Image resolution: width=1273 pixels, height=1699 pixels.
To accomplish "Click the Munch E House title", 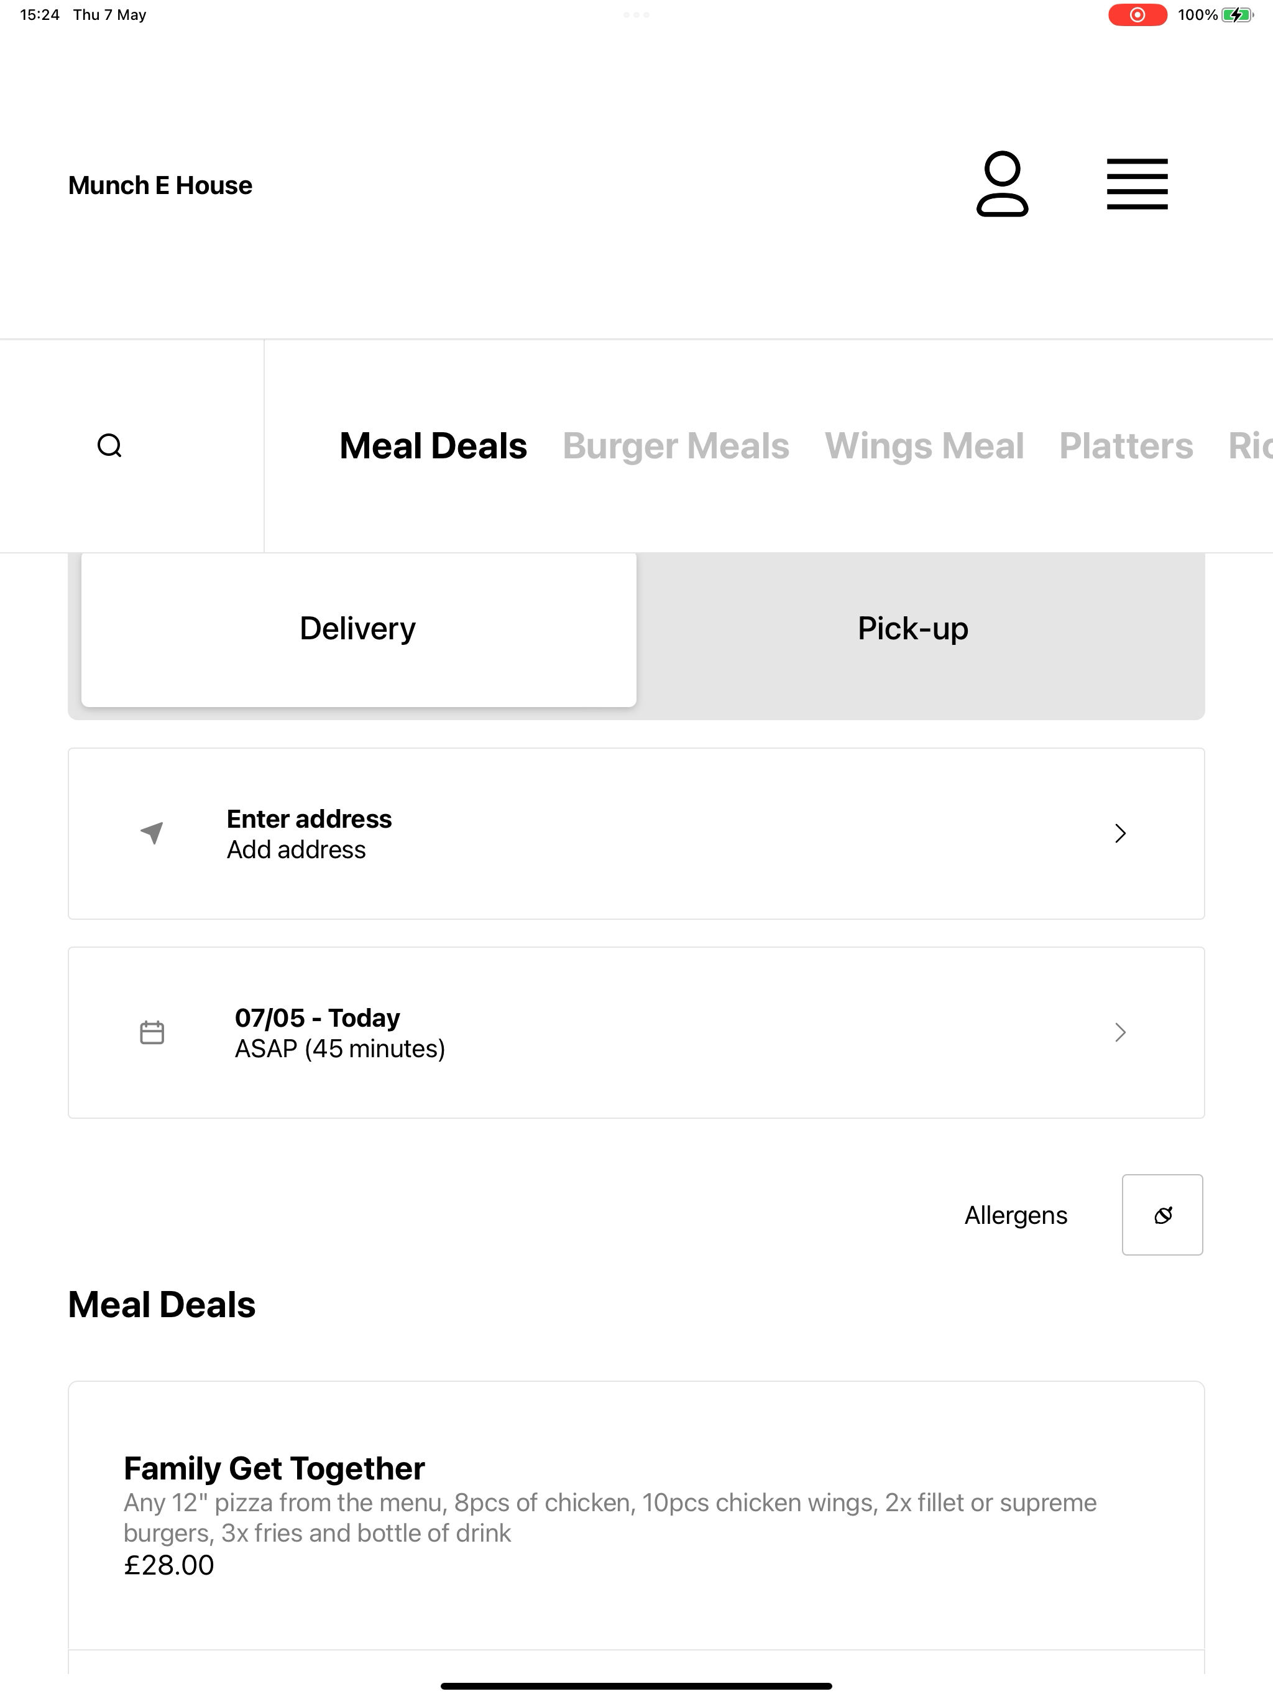I will (160, 185).
